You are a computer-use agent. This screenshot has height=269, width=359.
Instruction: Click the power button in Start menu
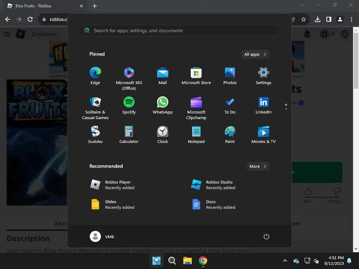(266, 236)
